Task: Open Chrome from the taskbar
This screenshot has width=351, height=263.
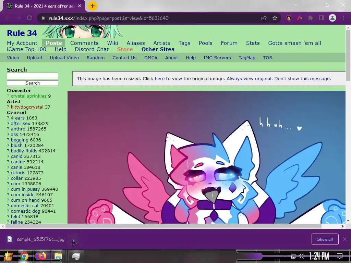Action: pyautogui.click(x=24, y=256)
